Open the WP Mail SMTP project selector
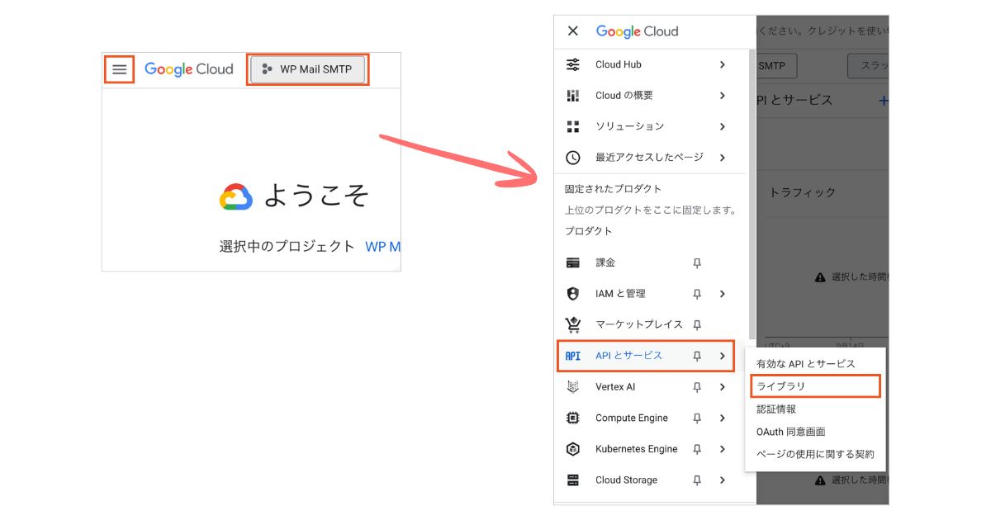991x520 pixels. point(307,69)
